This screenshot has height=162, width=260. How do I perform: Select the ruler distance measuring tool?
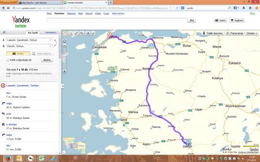coord(76,33)
